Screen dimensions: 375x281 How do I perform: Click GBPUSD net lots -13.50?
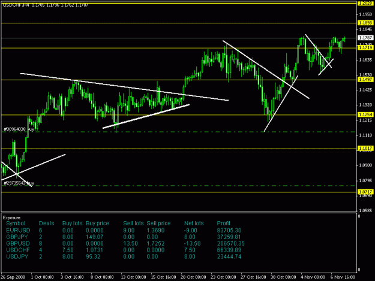192,243
